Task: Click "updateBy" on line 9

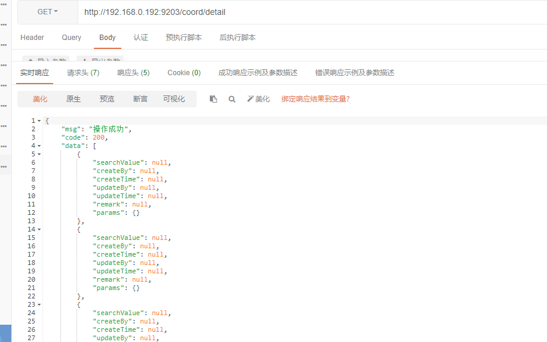Action: [112, 188]
